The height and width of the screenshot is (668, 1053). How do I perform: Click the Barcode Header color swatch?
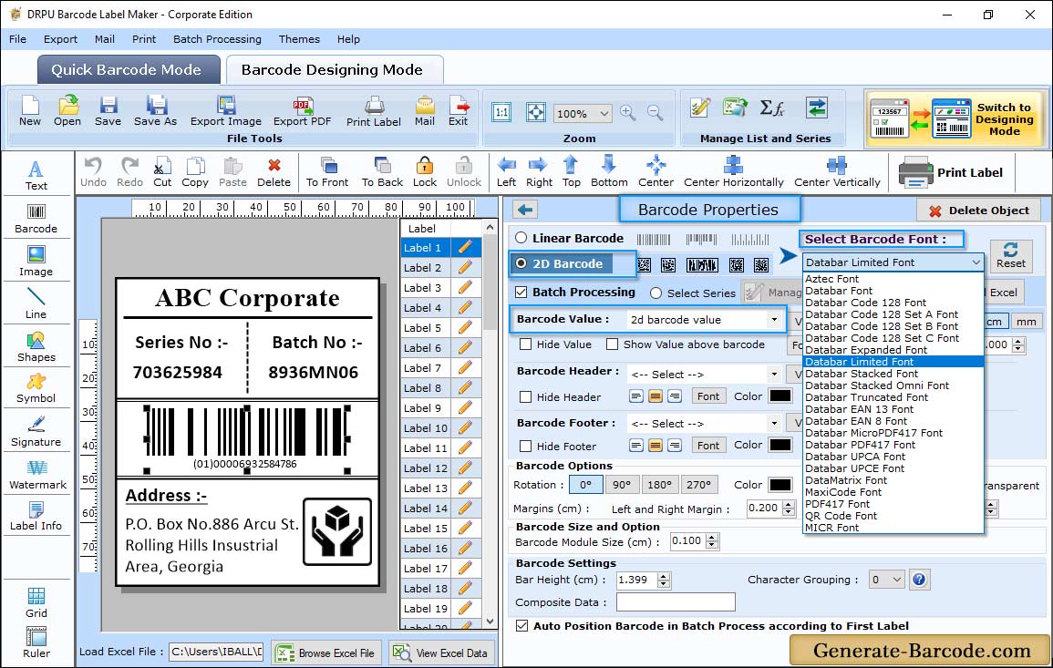pyautogui.click(x=779, y=396)
